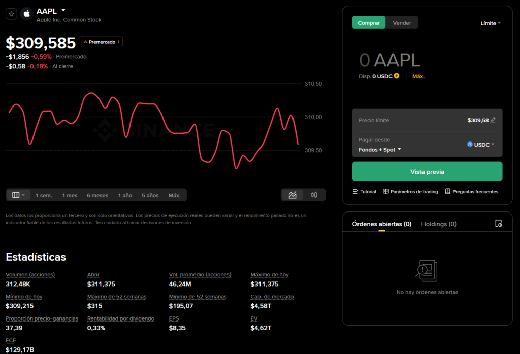Switch to Órdenes abiertas (0) tab

(382, 224)
